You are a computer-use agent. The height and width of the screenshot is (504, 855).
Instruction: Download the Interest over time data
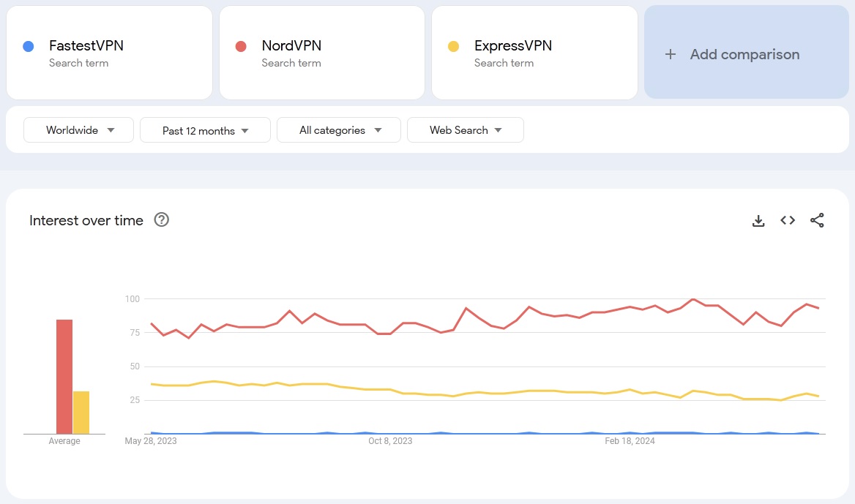pos(758,221)
